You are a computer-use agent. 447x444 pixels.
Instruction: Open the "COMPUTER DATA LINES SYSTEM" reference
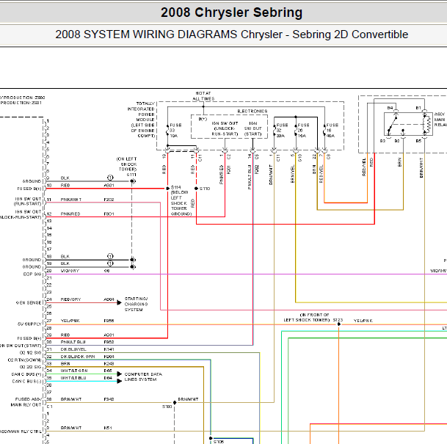(143, 376)
